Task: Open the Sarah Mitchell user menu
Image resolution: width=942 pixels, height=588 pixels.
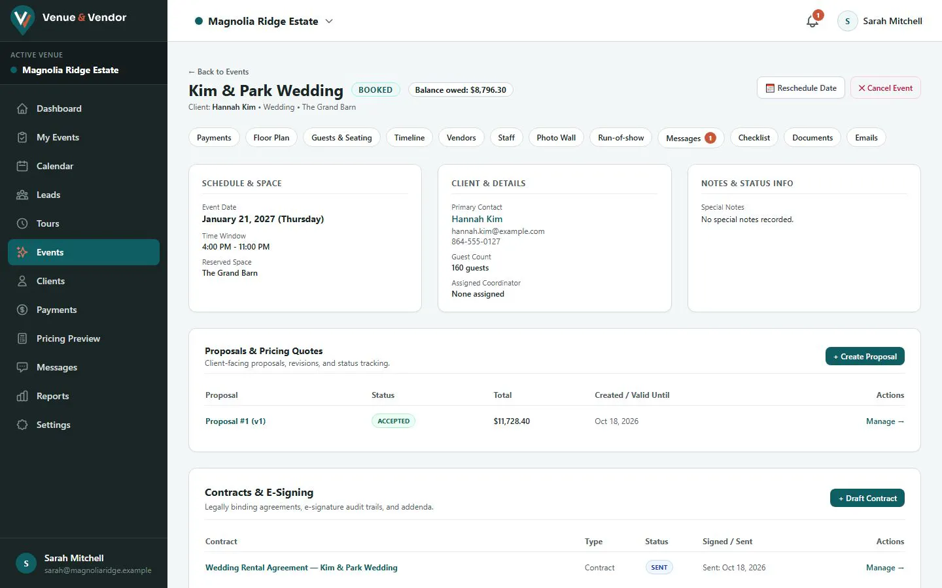Action: (x=880, y=21)
